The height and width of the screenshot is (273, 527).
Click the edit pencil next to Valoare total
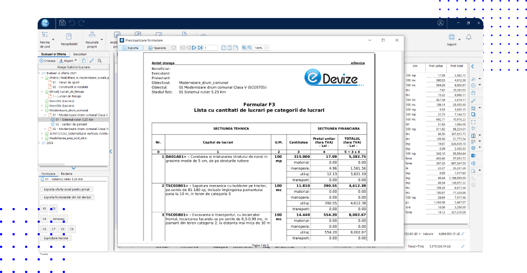point(463,234)
